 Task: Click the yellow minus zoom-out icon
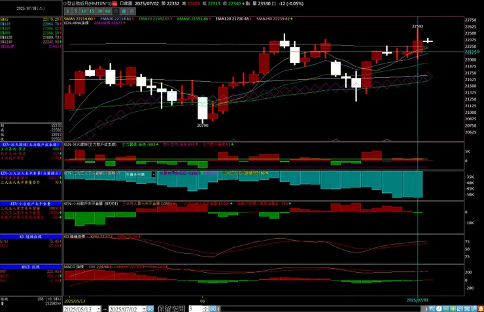446,308
